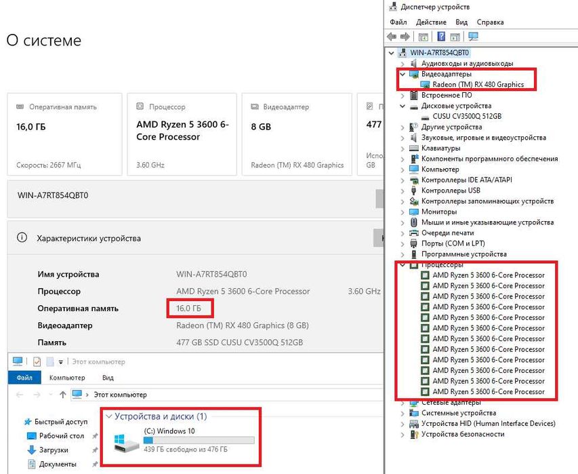Select Порты (COM и LPT)
This screenshot has height=474, width=578.
click(453, 244)
